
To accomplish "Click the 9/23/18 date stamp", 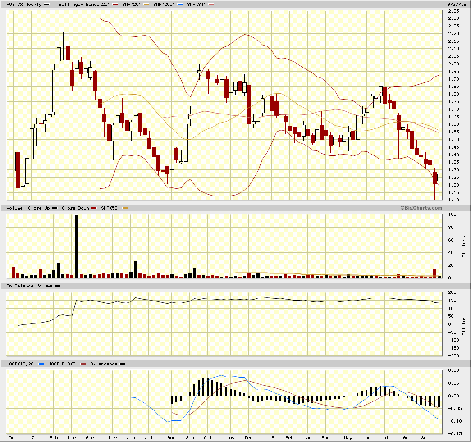I will tap(457, 4).
